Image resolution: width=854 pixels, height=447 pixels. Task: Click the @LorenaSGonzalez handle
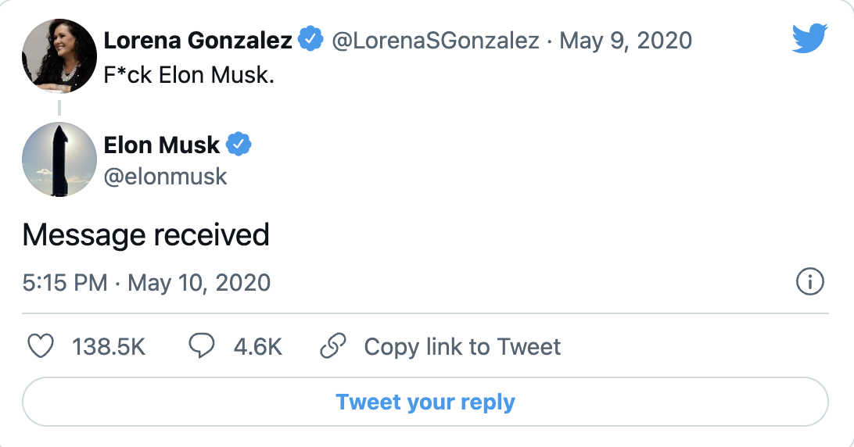[436, 40]
